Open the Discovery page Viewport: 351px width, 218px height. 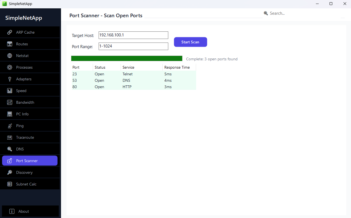[x=30, y=172]
